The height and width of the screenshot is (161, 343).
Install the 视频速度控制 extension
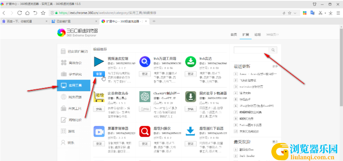[99, 74]
